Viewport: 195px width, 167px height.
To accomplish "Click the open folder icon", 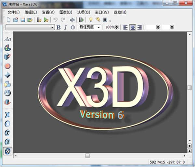I will [x=16, y=20].
